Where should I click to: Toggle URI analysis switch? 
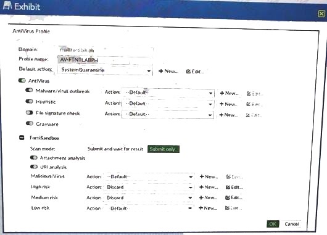pos(34,167)
